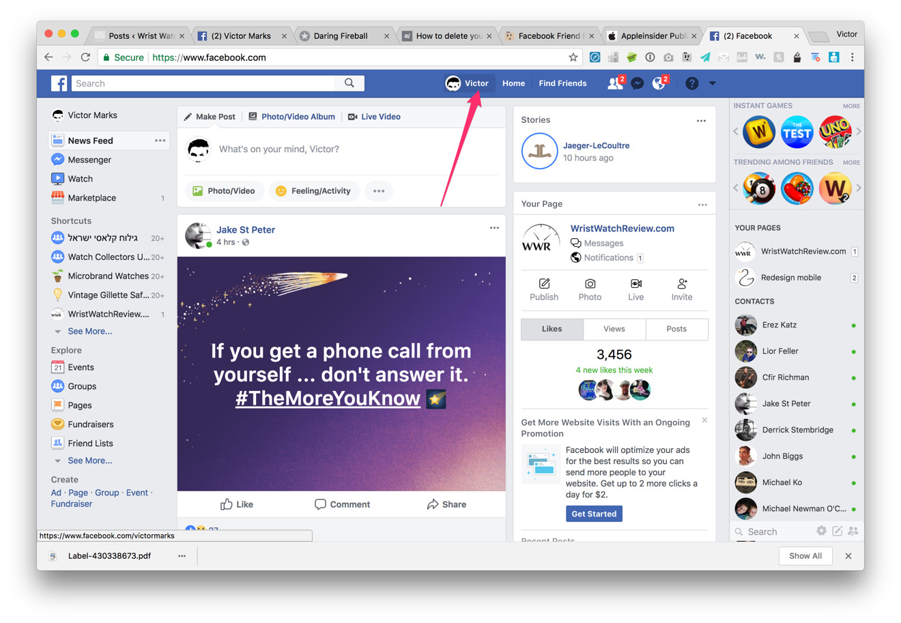Switch to the Victor Marks browser tab
Viewport: 901px width, 623px height.
tap(240, 35)
